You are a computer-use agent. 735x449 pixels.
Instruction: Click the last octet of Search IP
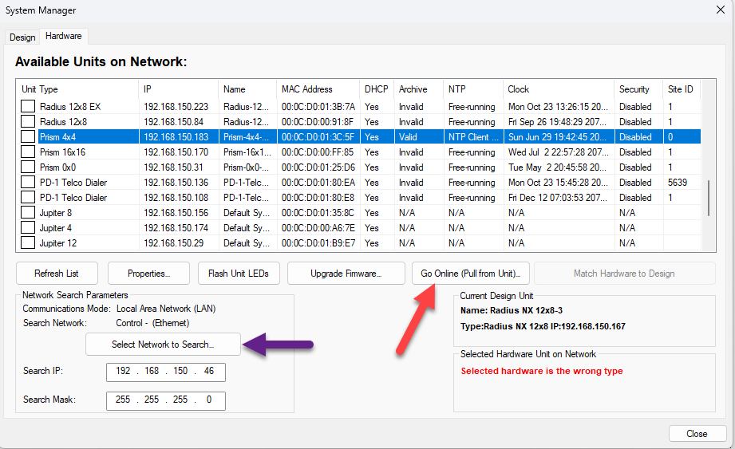pyautogui.click(x=209, y=372)
